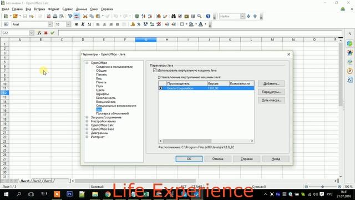Expand the OpenOffice Calc tree node

tap(87, 125)
